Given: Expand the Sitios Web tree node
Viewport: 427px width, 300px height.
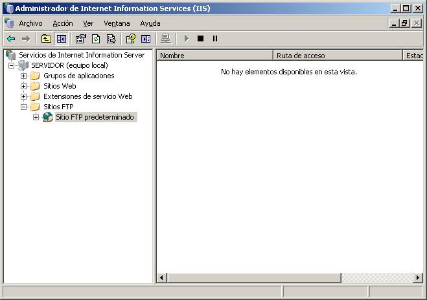Looking at the screenshot, I should 24,86.
